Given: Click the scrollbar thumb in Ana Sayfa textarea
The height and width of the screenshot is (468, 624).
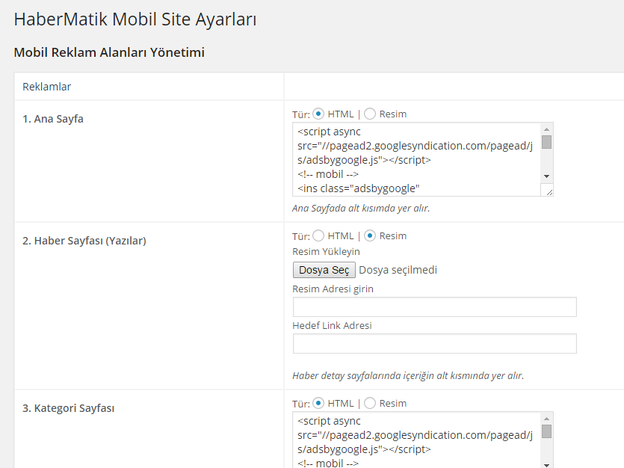Looking at the screenshot, I should click(x=547, y=142).
